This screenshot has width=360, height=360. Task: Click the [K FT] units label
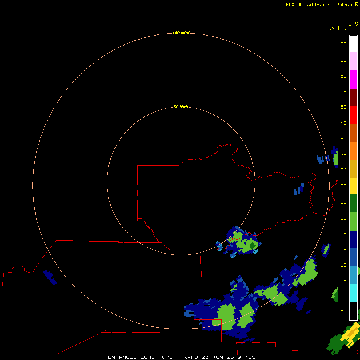click(x=338, y=28)
